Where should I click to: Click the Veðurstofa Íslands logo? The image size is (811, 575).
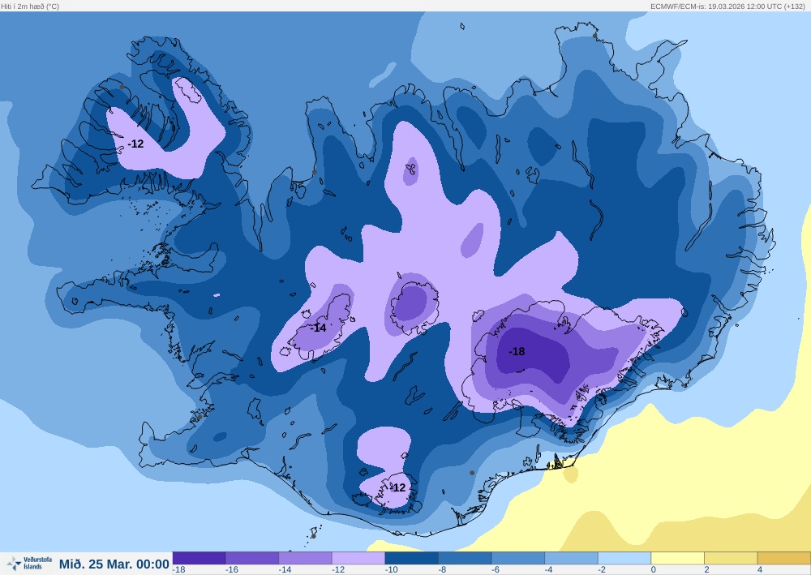coord(28,563)
